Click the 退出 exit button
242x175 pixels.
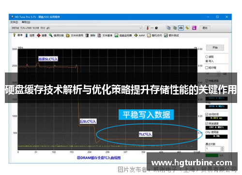(205, 28)
